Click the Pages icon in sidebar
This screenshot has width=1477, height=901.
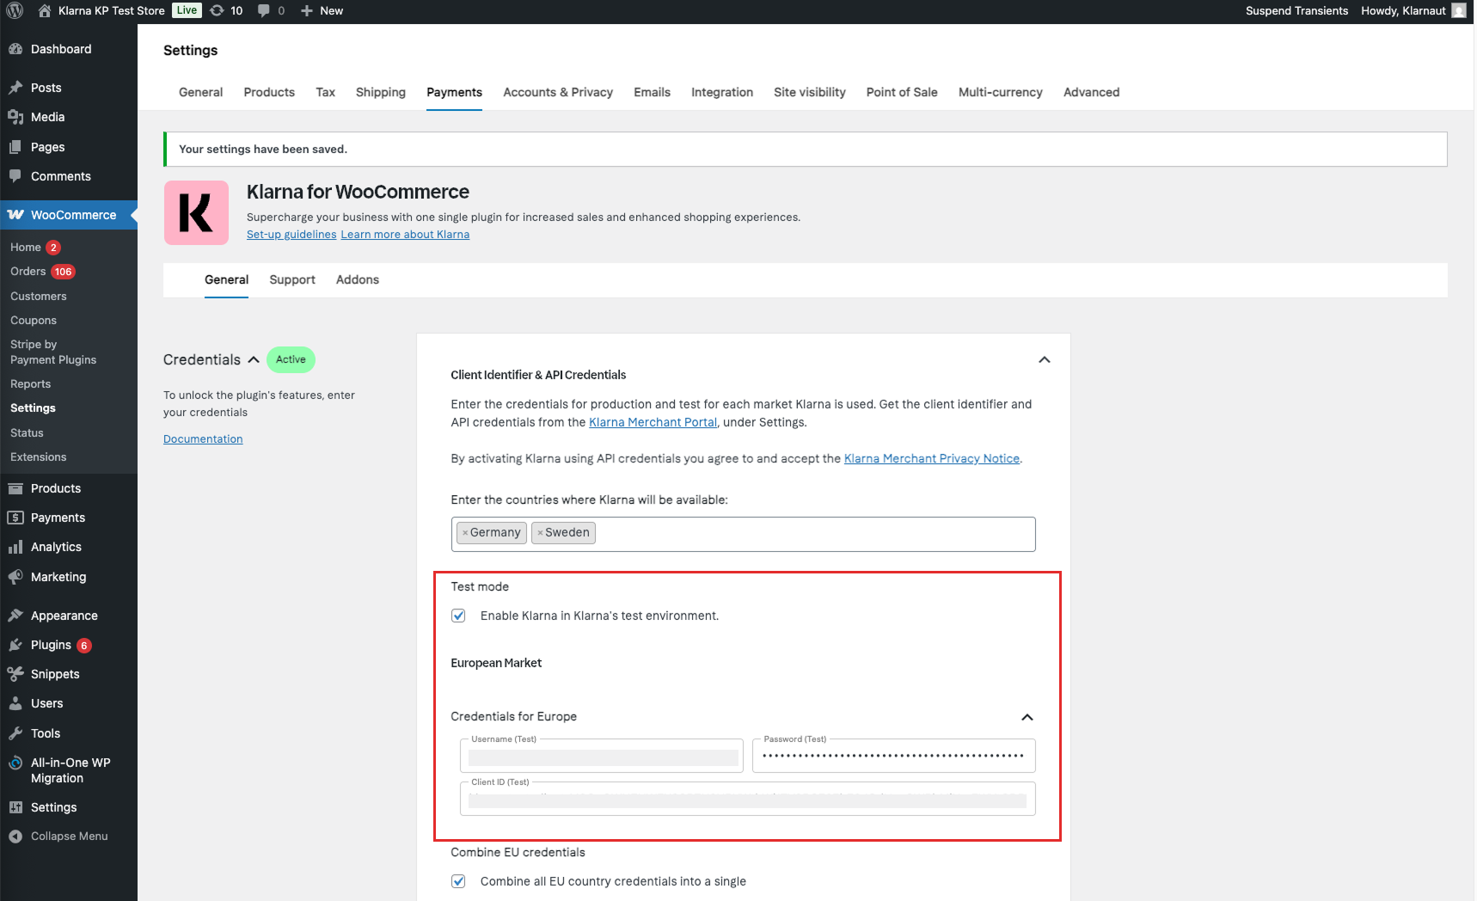click(x=15, y=147)
